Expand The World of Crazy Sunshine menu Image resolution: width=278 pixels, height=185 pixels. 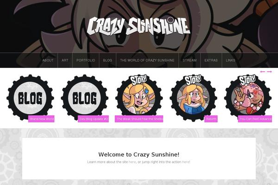pyautogui.click(x=147, y=60)
